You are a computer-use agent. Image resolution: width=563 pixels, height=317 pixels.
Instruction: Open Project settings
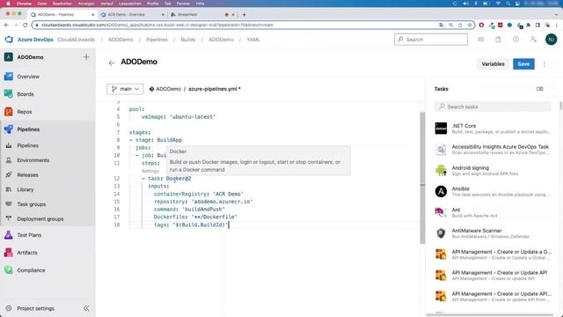(x=35, y=308)
